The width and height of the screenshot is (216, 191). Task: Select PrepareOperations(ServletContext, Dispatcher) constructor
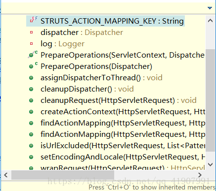[123, 55]
